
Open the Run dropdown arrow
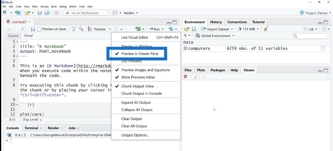click(x=163, y=29)
